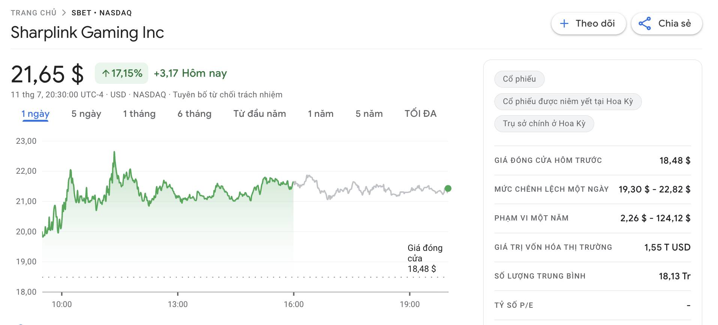Screen dimensions: 718x325
Task: Click the day range 19,30 $ - 22,82 $
Action: [x=655, y=189]
